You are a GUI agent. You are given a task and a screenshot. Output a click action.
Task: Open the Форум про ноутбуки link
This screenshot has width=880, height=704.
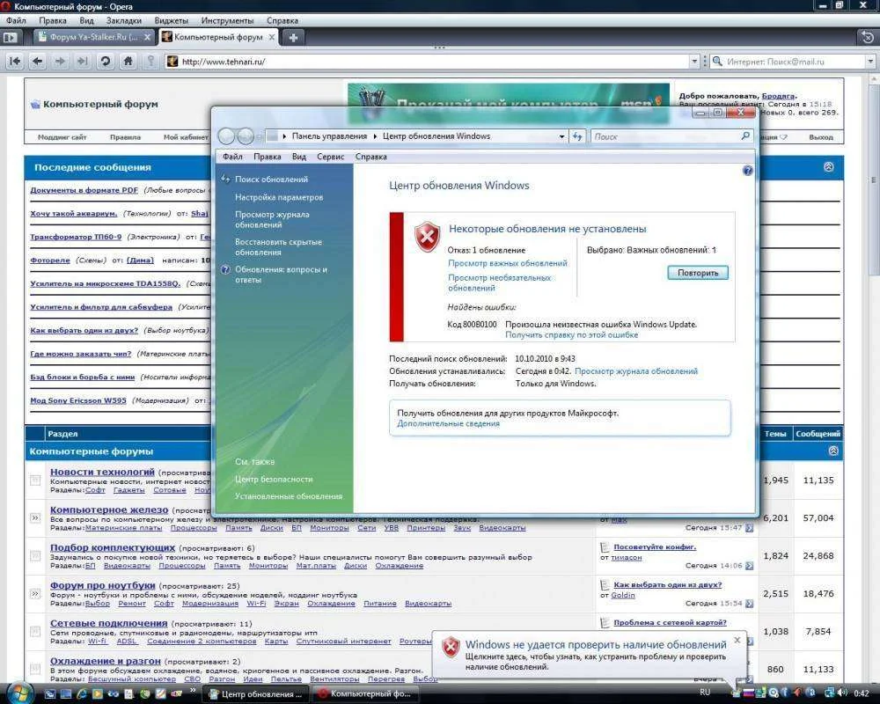pyautogui.click(x=102, y=585)
